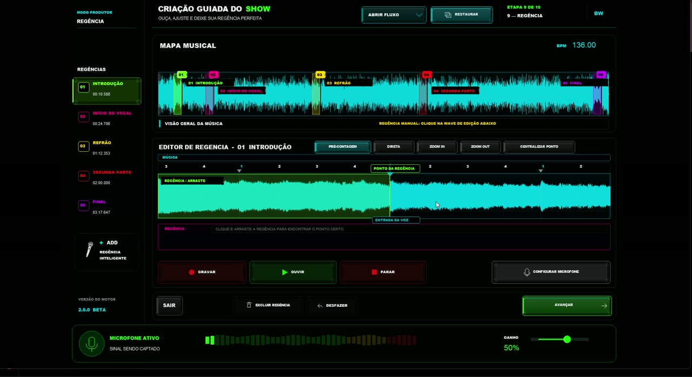692x377 pixels.
Task: Click the Sair button
Action: tap(169, 306)
